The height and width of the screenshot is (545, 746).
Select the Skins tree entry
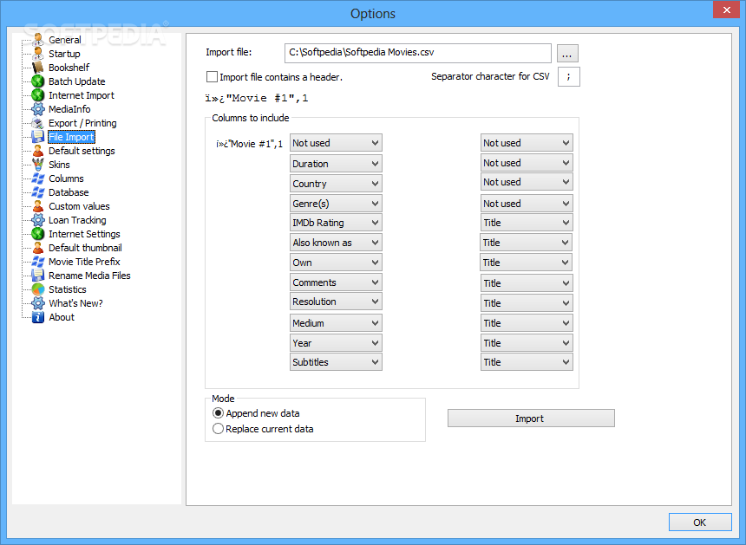click(59, 165)
